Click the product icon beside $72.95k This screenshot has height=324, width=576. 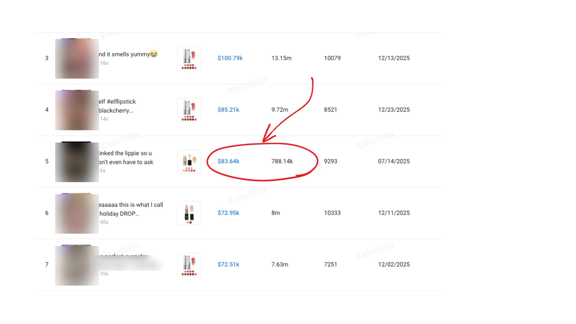[189, 213]
